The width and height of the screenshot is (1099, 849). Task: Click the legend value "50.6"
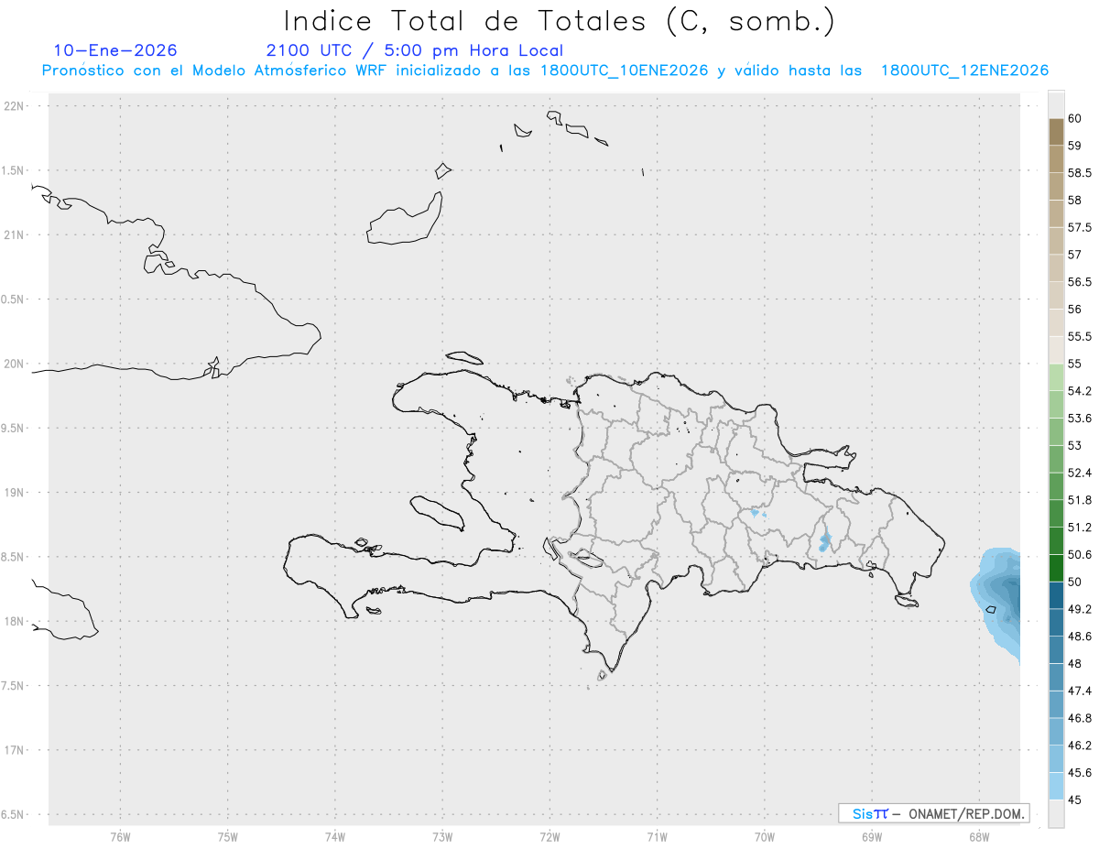tap(1080, 554)
